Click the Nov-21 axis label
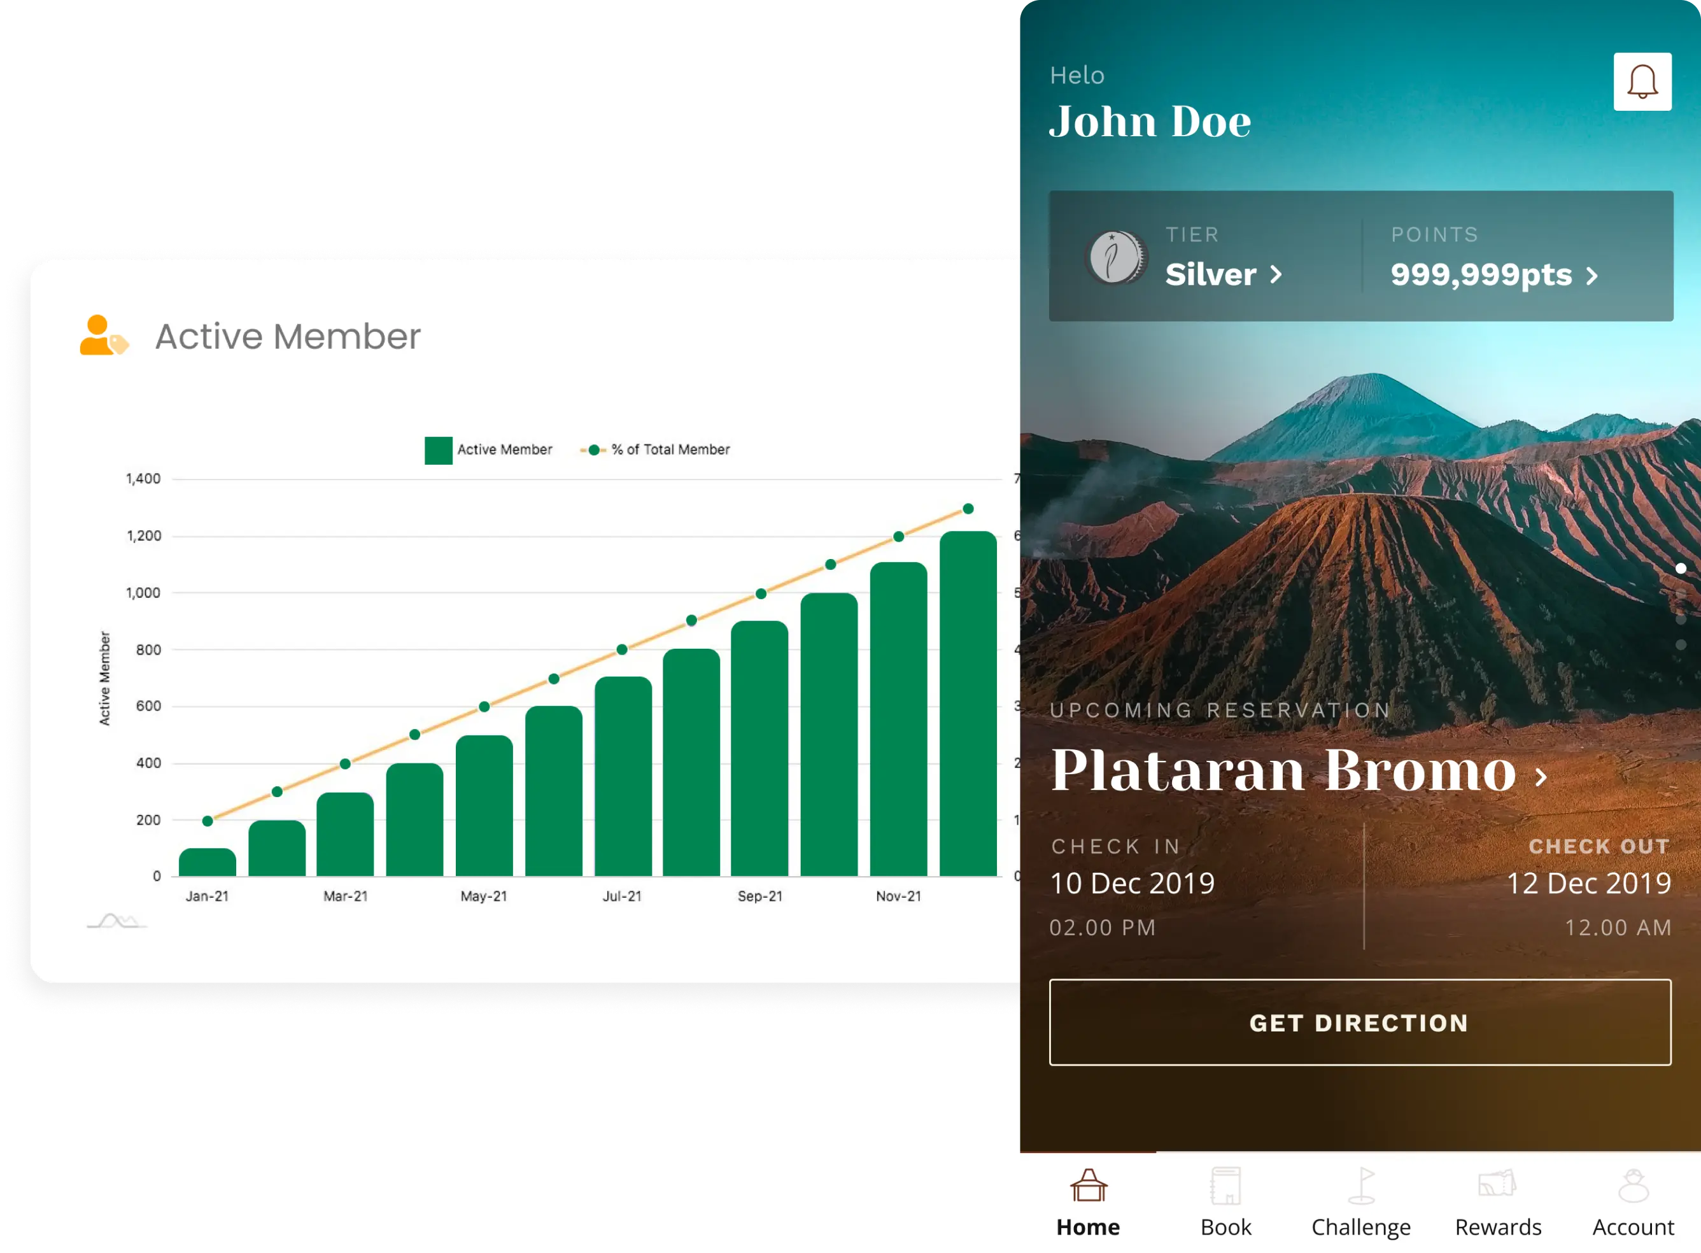 coord(899,896)
